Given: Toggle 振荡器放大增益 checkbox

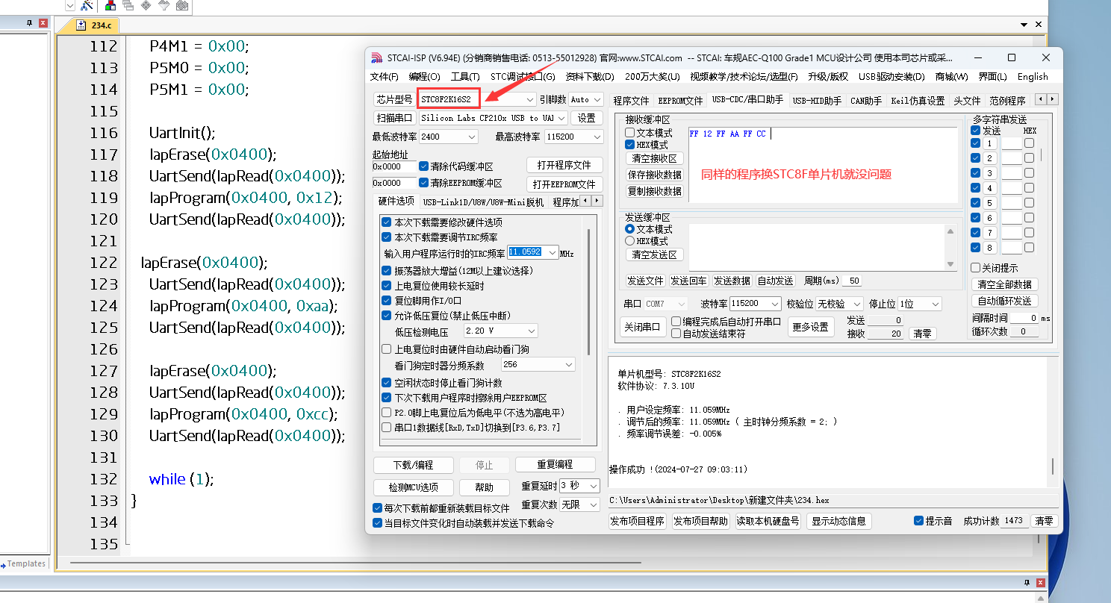Looking at the screenshot, I should 387,270.
